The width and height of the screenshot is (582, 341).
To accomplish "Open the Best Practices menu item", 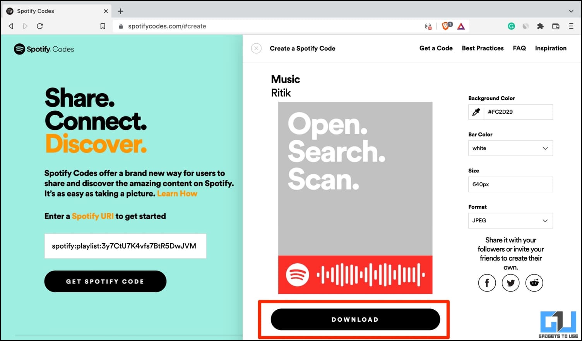I will click(x=483, y=48).
